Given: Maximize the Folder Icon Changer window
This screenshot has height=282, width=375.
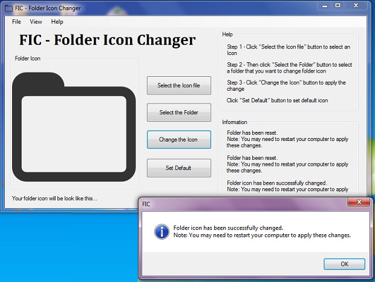Looking at the screenshot, I should [x=337, y=5].
